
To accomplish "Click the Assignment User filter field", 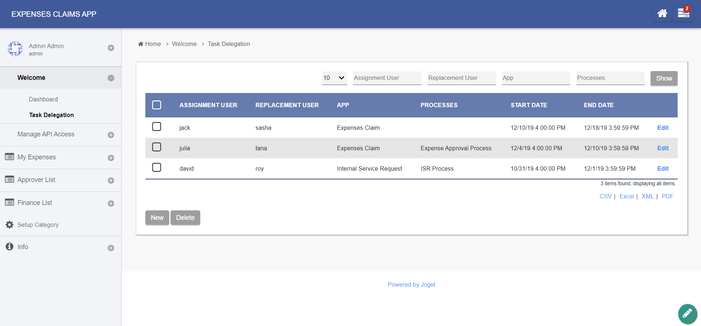I will point(387,78).
